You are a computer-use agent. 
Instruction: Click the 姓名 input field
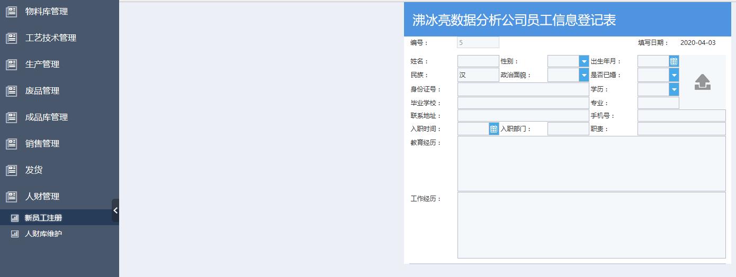(478, 61)
